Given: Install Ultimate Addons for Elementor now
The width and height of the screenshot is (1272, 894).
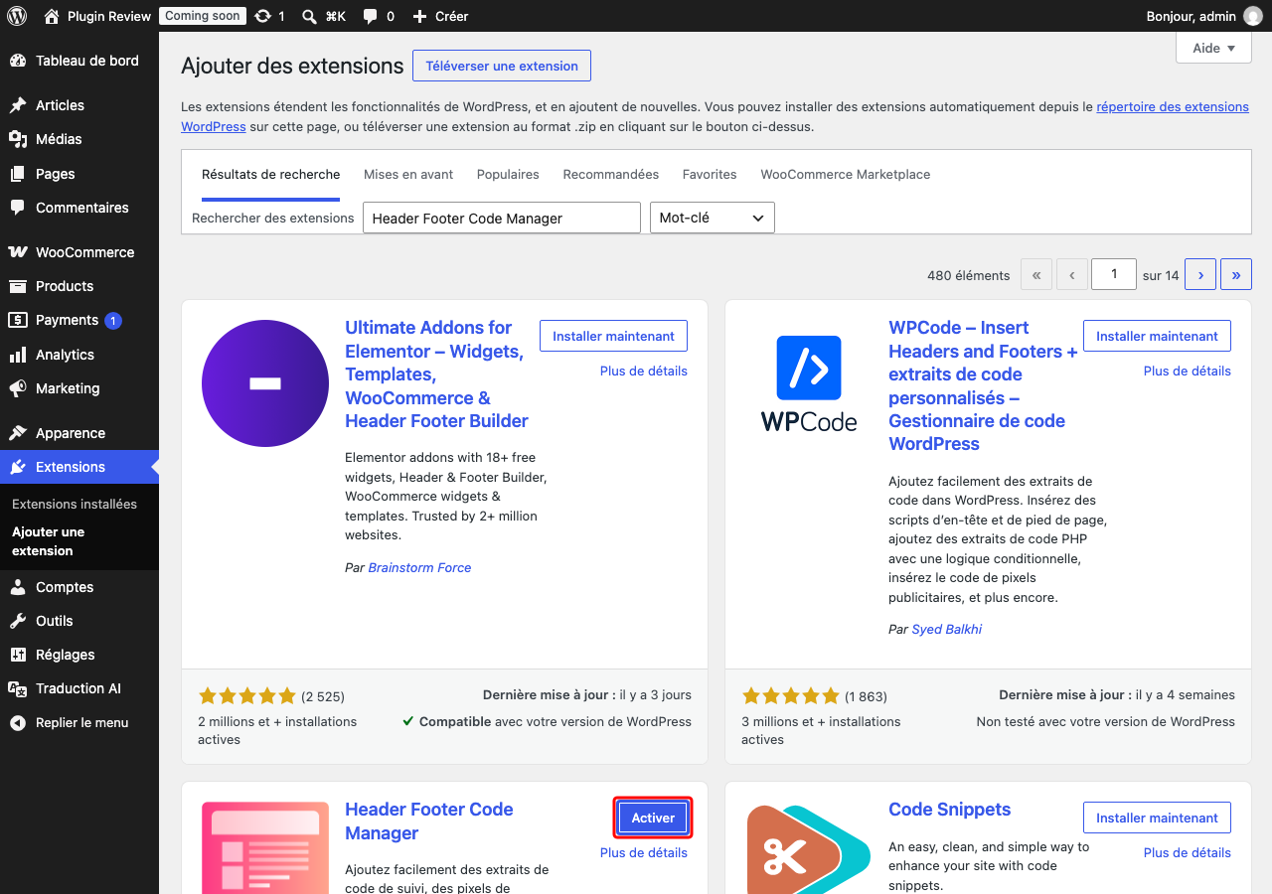Looking at the screenshot, I should point(613,336).
